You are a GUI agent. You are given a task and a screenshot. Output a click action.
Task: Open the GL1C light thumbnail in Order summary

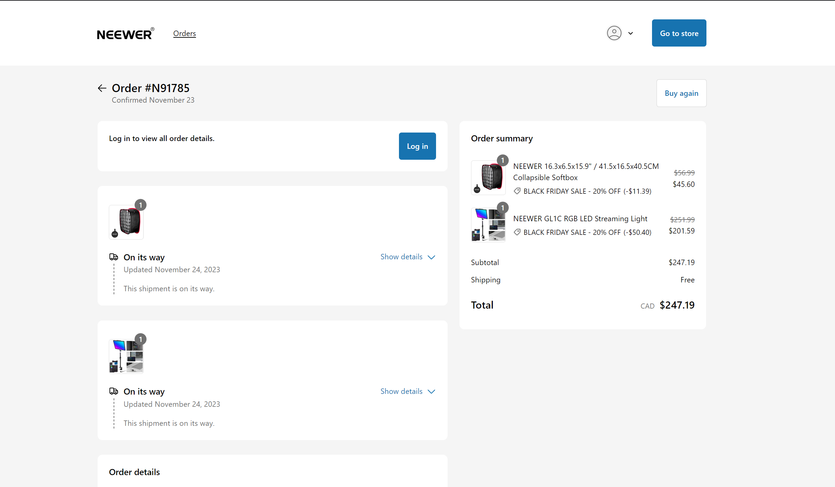pos(488,225)
